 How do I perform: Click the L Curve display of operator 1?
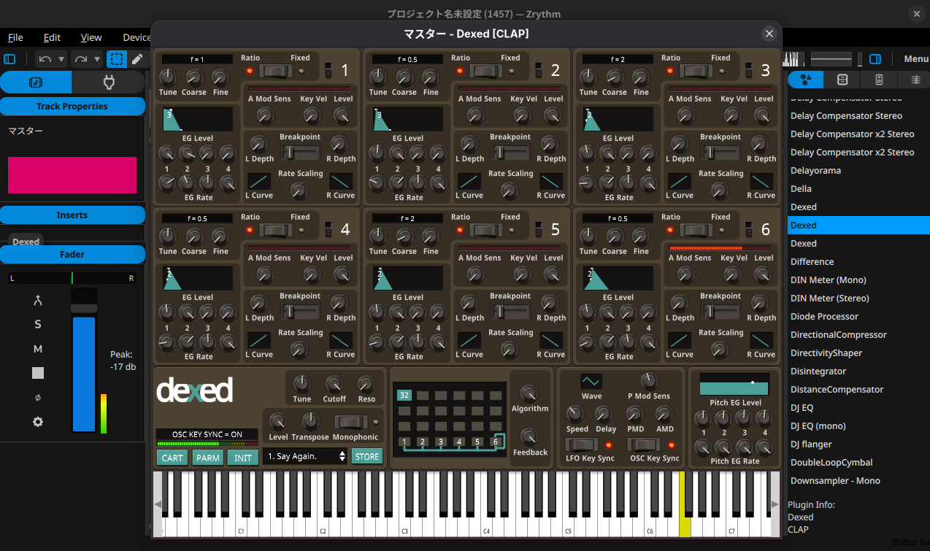(258, 182)
